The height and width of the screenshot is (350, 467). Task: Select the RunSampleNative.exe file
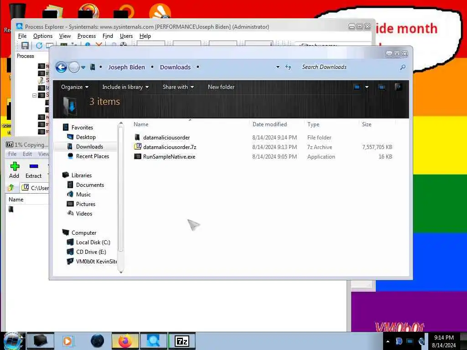pyautogui.click(x=169, y=157)
